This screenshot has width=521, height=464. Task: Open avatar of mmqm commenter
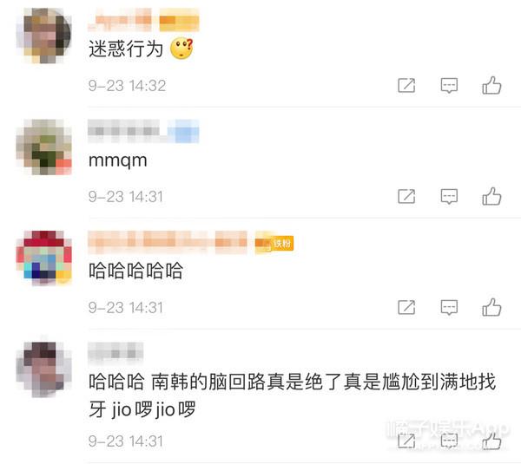[x=43, y=147]
